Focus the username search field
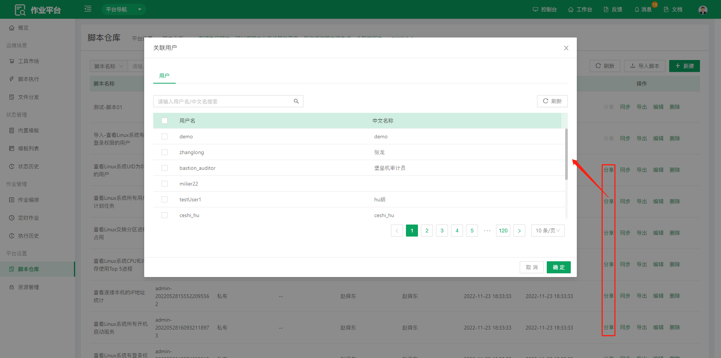Image resolution: width=721 pixels, height=358 pixels. point(228,101)
